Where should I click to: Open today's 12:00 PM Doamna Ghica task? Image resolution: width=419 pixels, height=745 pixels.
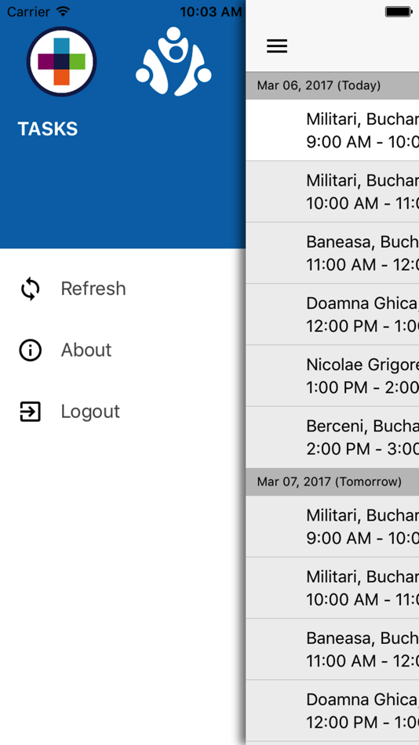point(333,314)
